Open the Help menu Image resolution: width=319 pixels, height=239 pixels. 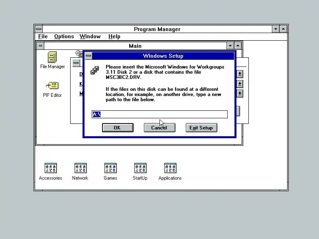[x=114, y=36]
